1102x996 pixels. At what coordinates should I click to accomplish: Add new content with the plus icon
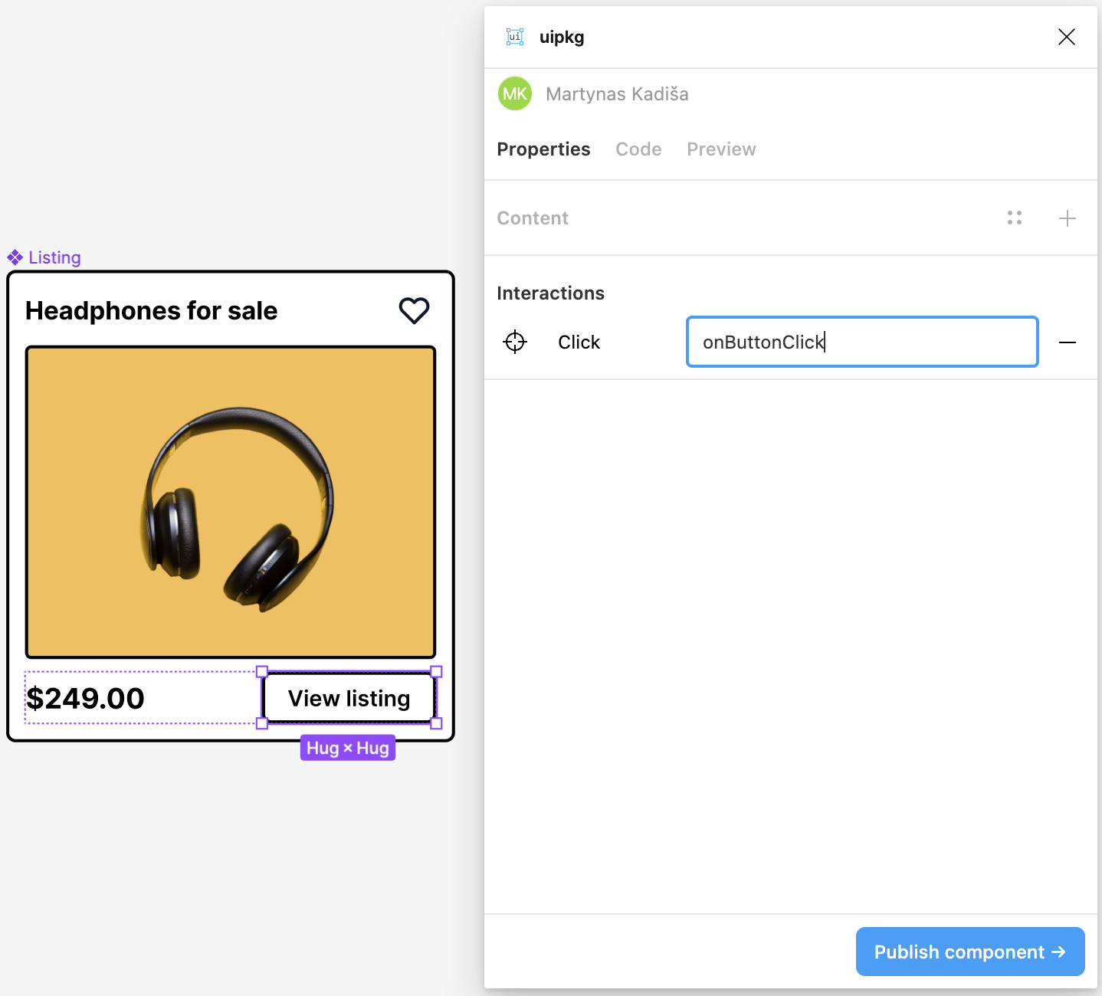(1067, 218)
